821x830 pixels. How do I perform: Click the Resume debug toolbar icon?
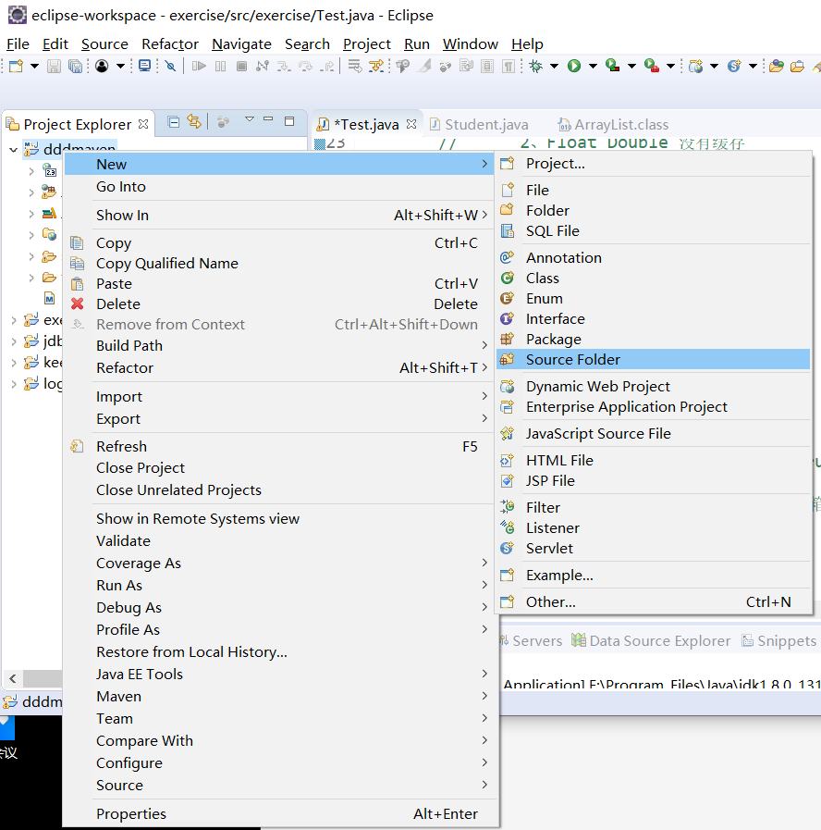coord(199,67)
